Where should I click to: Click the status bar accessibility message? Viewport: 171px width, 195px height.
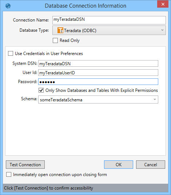pyautogui.click(x=48, y=188)
